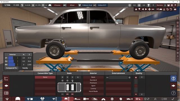Decrease interior quality with minus button

tap(136, 94)
